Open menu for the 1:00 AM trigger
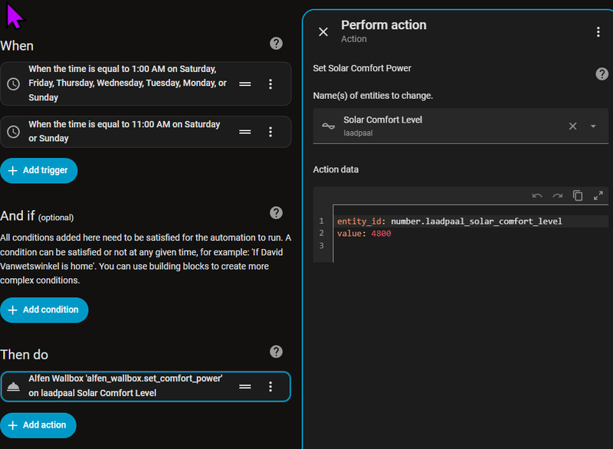 click(270, 84)
